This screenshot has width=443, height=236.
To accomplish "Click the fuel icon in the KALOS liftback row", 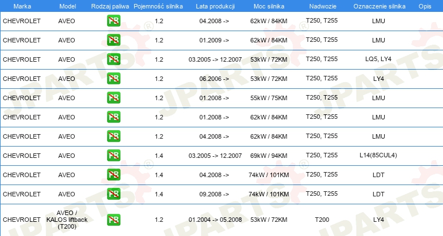I will [x=113, y=220].
